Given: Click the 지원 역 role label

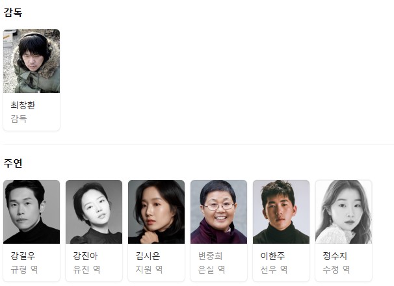Looking at the screenshot, I should click(149, 270).
